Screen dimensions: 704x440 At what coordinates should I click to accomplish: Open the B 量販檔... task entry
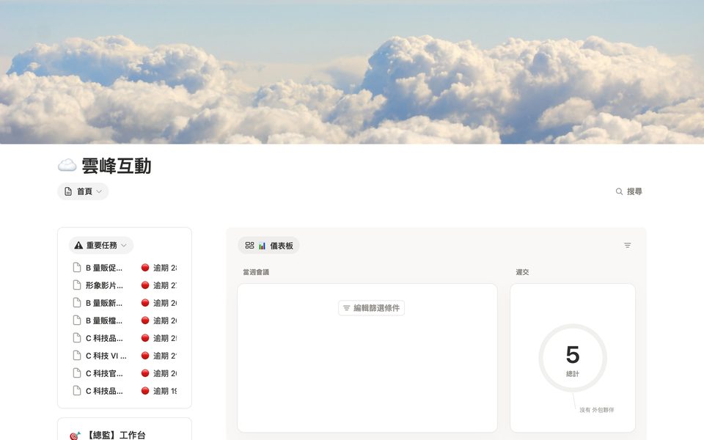pos(125,320)
